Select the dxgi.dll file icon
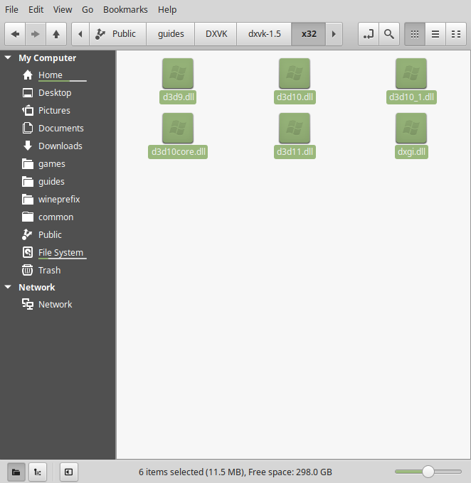This screenshot has width=471, height=483. [411, 128]
